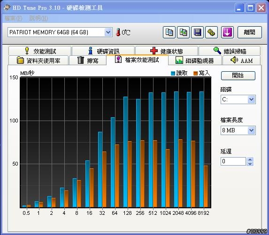Screen dimensions: 269x235
Task: Click the 50 value on vertical axis
Action: [15, 164]
